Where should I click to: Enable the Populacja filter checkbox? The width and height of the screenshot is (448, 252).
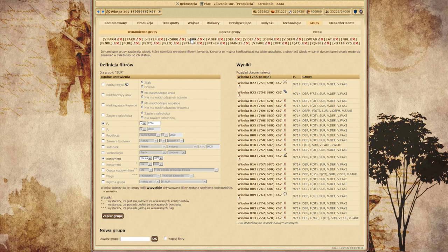[x=103, y=135]
